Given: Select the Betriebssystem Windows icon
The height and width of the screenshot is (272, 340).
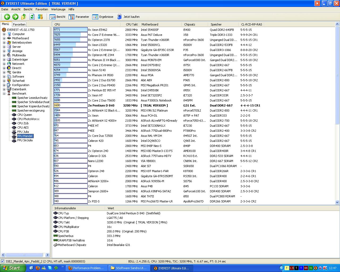Looking at the screenshot, I should (9, 42).
